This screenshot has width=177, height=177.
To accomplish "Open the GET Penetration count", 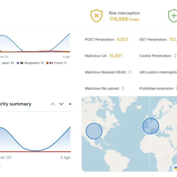I will point(173,39).
